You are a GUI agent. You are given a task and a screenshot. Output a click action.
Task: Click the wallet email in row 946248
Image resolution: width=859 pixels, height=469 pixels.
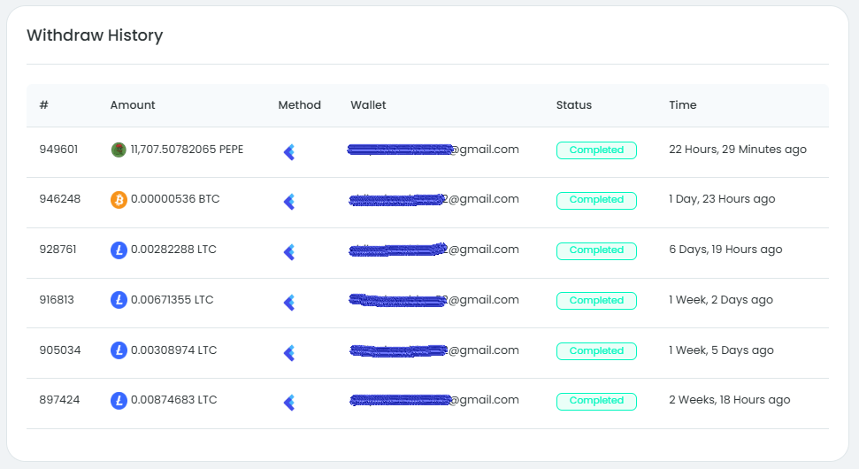click(433, 199)
